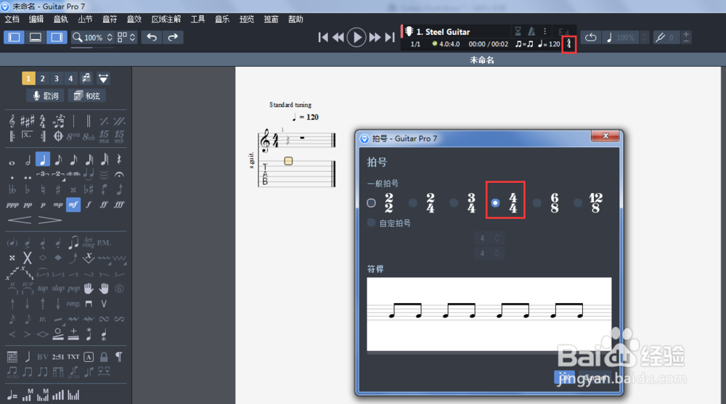Open the 帮助 menu
The width and height of the screenshot is (726, 404).
[295, 19]
